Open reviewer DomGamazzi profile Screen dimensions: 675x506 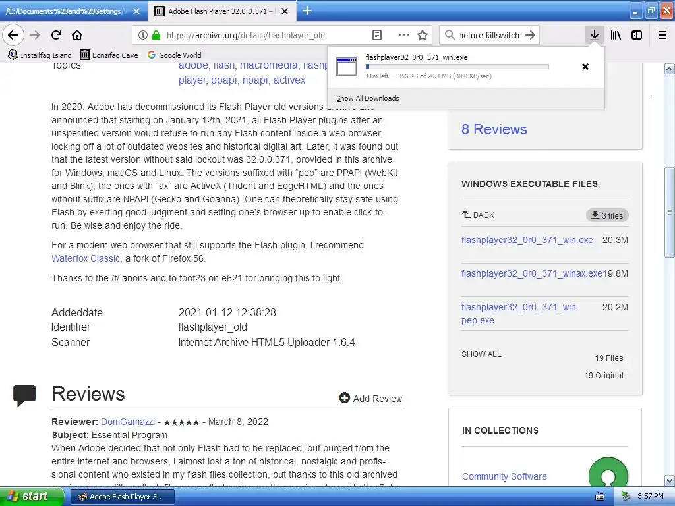[x=128, y=422]
